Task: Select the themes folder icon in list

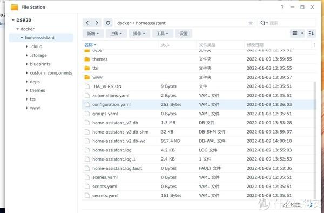Action: [87, 59]
